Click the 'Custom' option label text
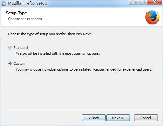 click(x=19, y=63)
